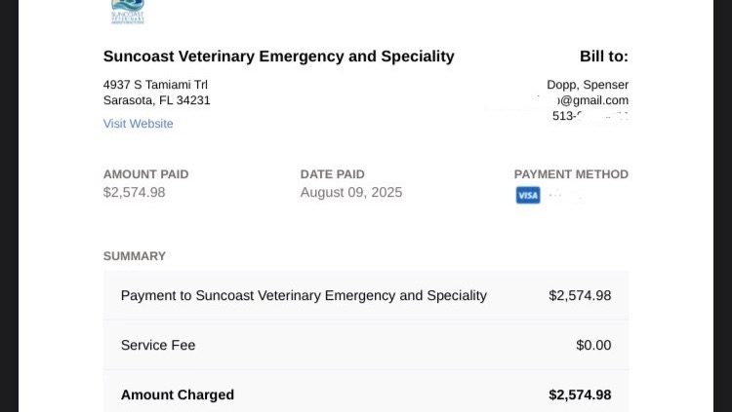732x412 pixels.
Task: Click the bold Amount Charged total $2,574.98
Action: tap(581, 394)
